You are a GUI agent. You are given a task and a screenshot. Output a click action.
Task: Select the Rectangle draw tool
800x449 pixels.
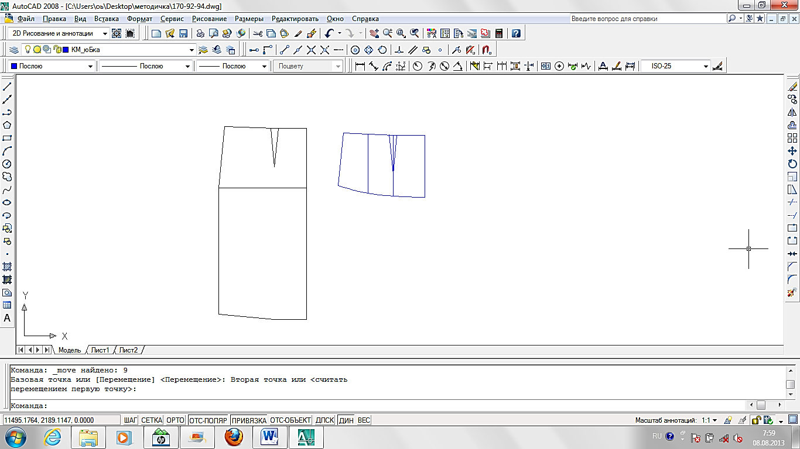[x=7, y=138]
